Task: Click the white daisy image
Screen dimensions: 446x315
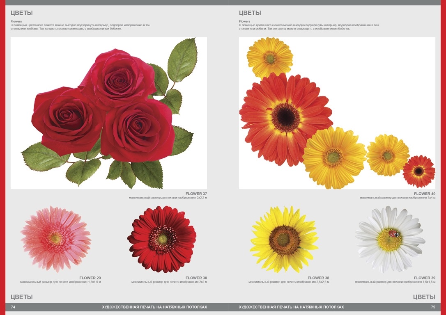Action: (389, 240)
